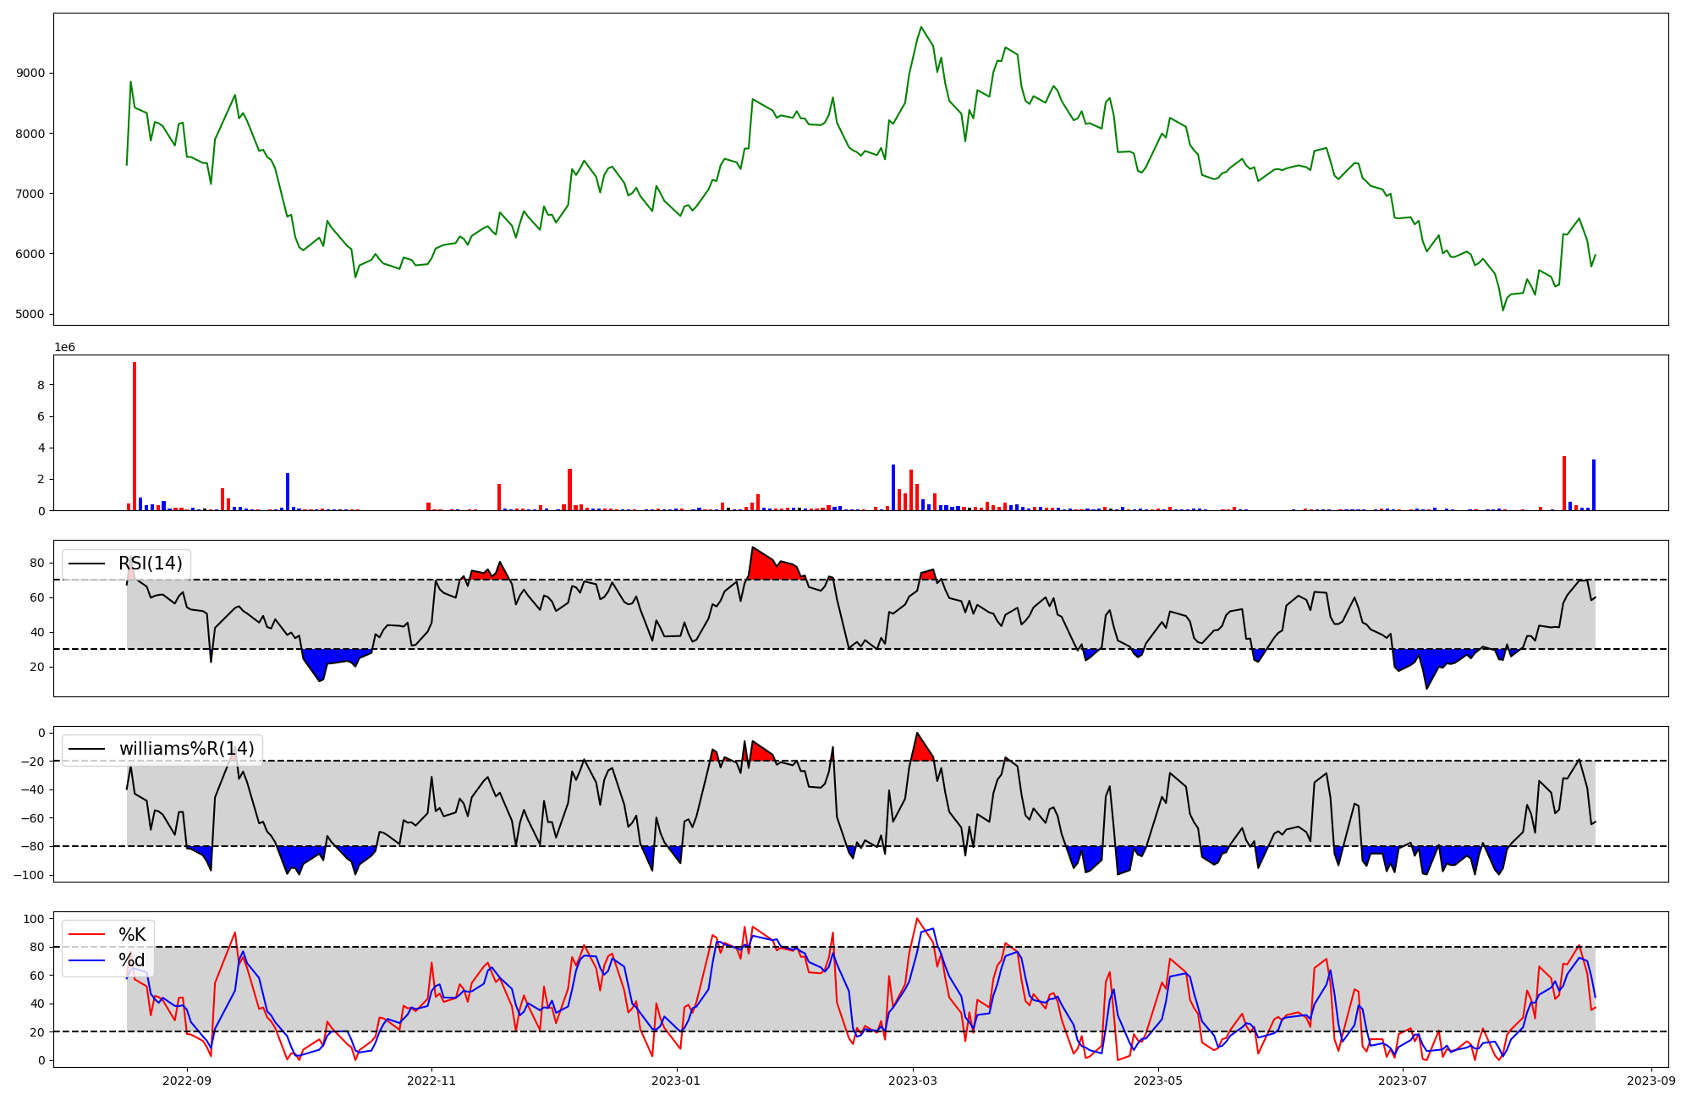Image resolution: width=1692 pixels, height=1100 pixels.
Task: Click the 5000 price axis label
Action: [30, 314]
